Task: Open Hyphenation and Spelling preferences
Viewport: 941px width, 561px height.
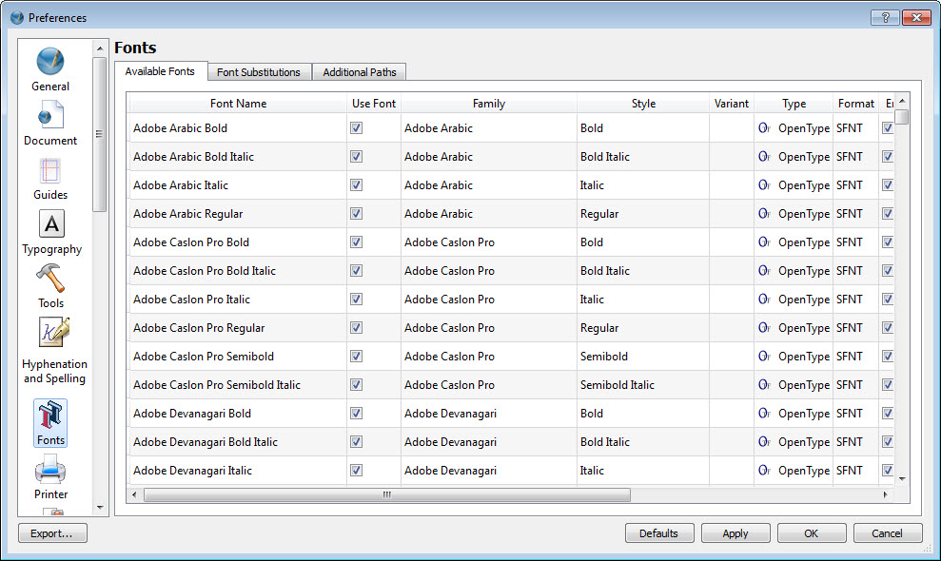Action: click(x=54, y=351)
